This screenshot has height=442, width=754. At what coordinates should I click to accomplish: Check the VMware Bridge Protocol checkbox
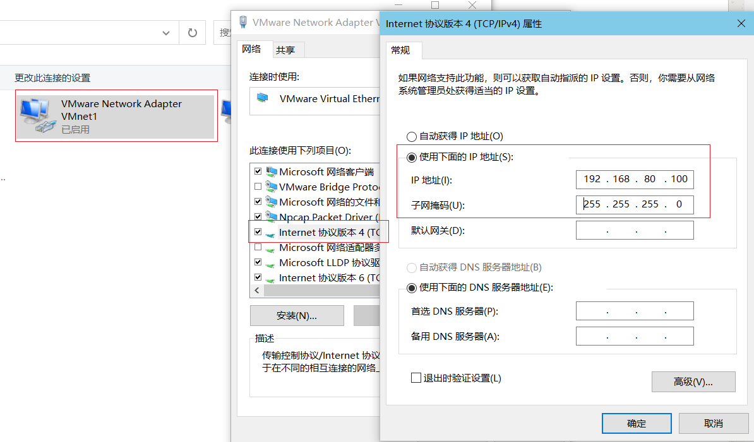pos(258,186)
